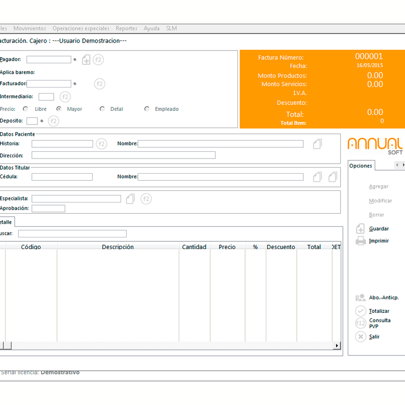Open the f2 lookup next to Pagador
Viewport: 405px width, 405px height.
coord(98,60)
